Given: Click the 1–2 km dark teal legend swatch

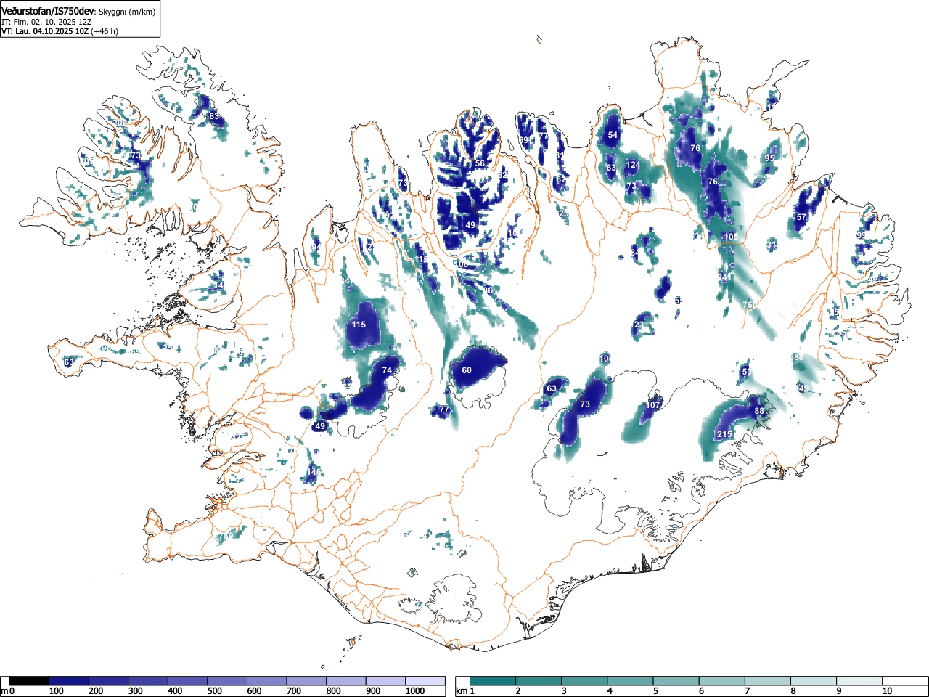Looking at the screenshot, I should point(494,681).
